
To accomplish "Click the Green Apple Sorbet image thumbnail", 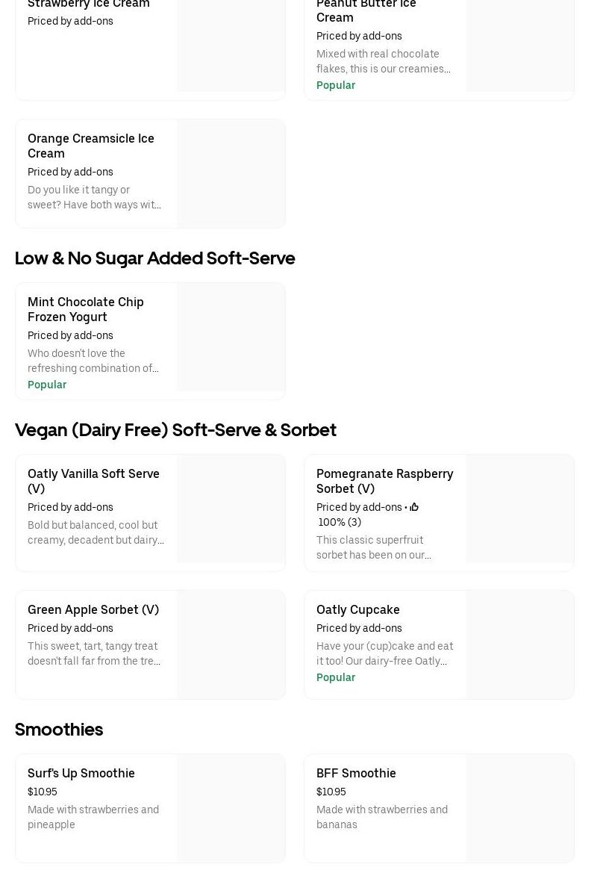I will (231, 644).
